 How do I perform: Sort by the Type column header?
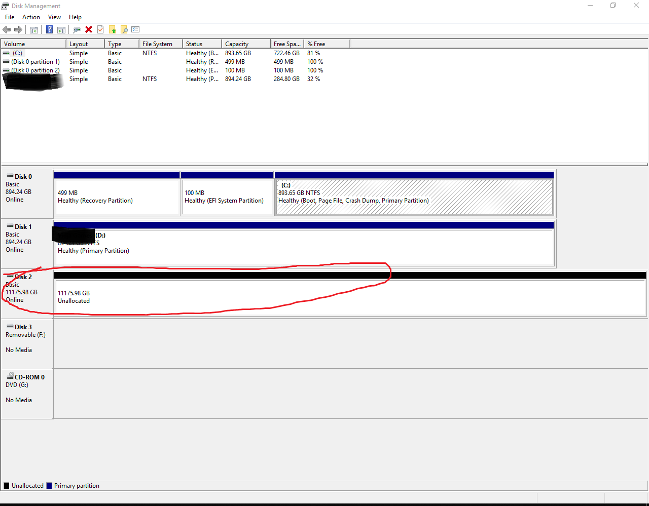pyautogui.click(x=122, y=44)
